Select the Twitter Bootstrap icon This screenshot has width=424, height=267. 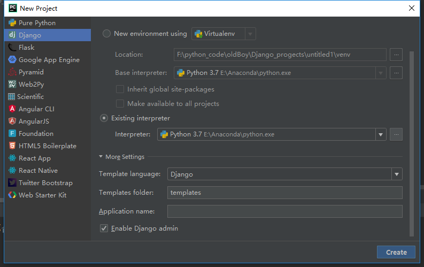(13, 183)
